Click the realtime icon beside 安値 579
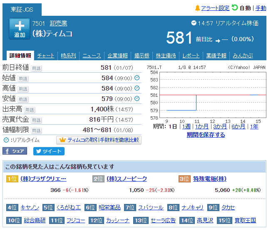Image resolution: width=271 pixels, height=231 pixels. pos(137,98)
